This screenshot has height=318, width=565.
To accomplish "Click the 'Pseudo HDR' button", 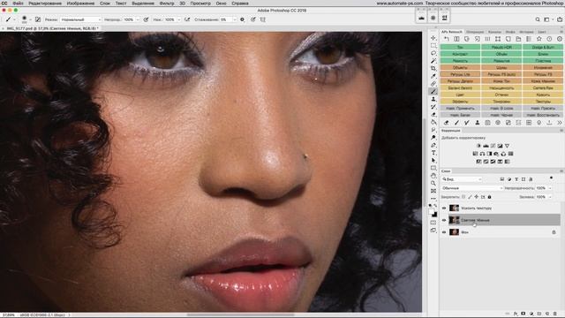I will (x=501, y=47).
